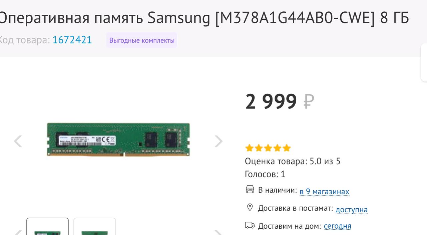Click the Samsung M378A1G44AB0-CWE product title
427x235 pixels.
pos(203,18)
